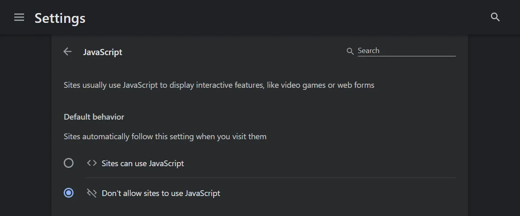The width and height of the screenshot is (520, 216).
Task: Focus the Search input field
Action: click(406, 51)
